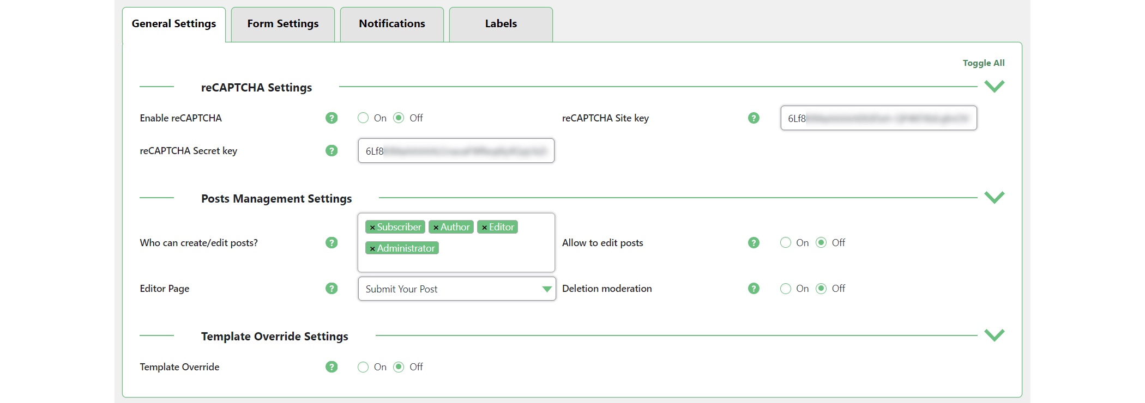Click help icon beside reCAPTCHA Secret key
This screenshot has width=1145, height=403.
point(332,151)
